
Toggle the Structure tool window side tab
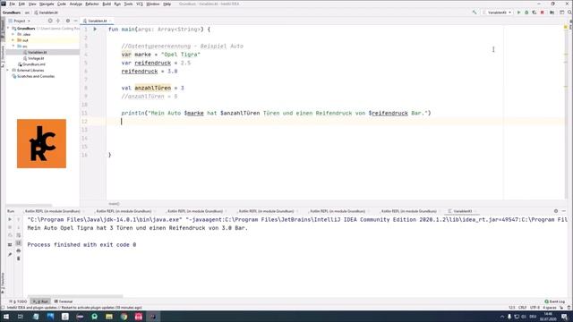pyautogui.click(x=3, y=56)
